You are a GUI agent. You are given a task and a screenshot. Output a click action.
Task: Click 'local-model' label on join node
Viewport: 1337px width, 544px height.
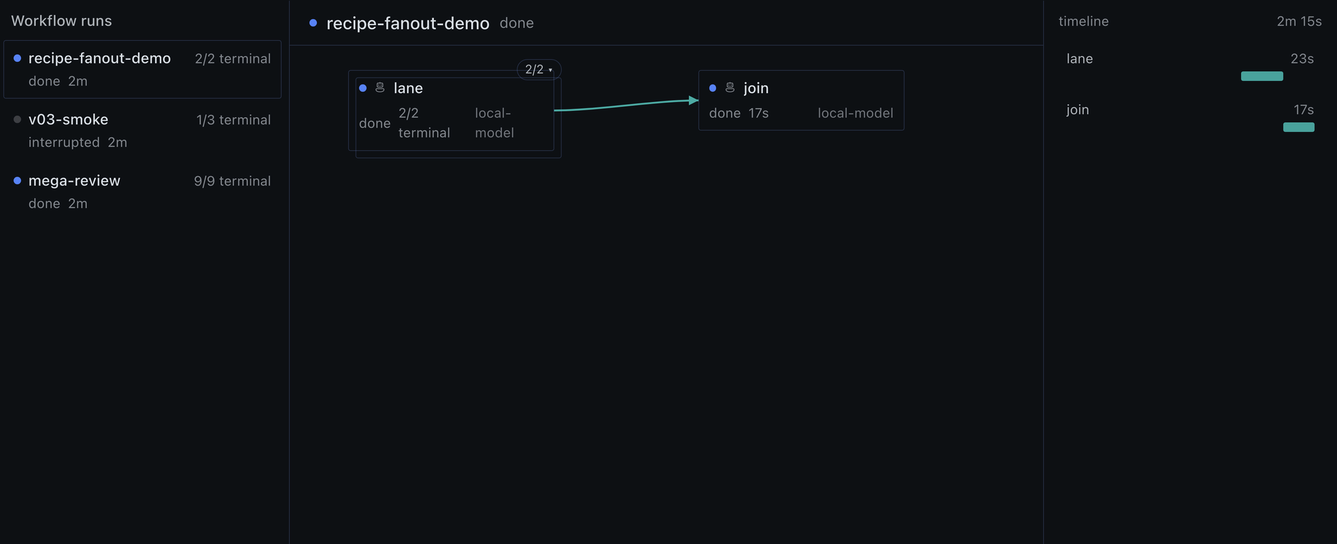[x=856, y=113]
